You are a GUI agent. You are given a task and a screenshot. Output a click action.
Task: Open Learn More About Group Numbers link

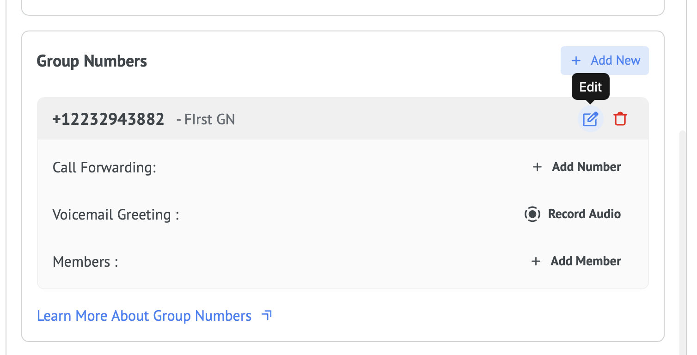click(x=144, y=316)
